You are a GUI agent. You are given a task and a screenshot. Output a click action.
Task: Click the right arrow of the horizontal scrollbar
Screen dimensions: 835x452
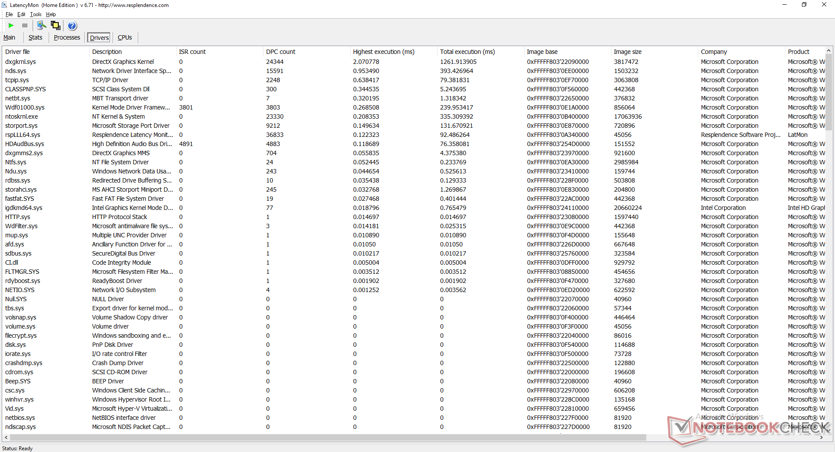[821, 437]
